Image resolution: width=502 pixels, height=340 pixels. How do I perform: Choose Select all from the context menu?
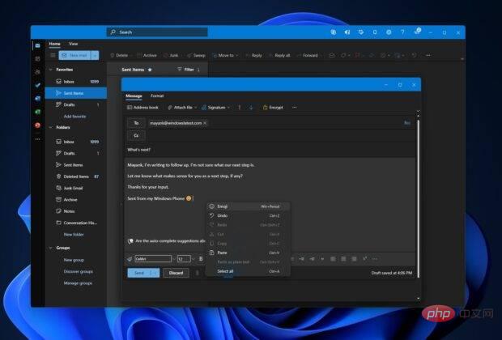tap(225, 270)
